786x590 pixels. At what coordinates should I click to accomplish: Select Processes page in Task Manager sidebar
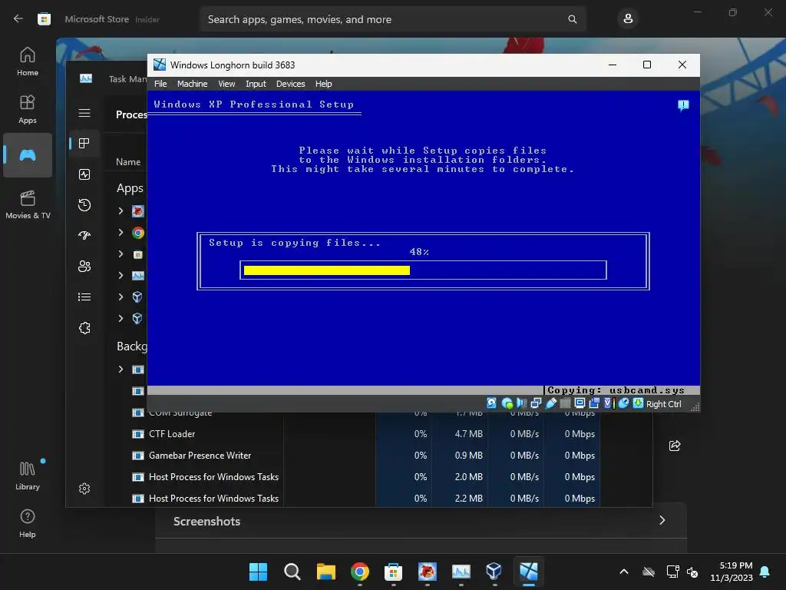tap(84, 144)
